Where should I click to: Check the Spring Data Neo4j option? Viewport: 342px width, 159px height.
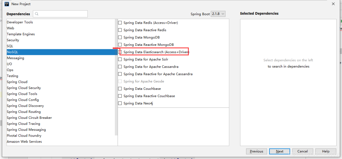(120, 103)
